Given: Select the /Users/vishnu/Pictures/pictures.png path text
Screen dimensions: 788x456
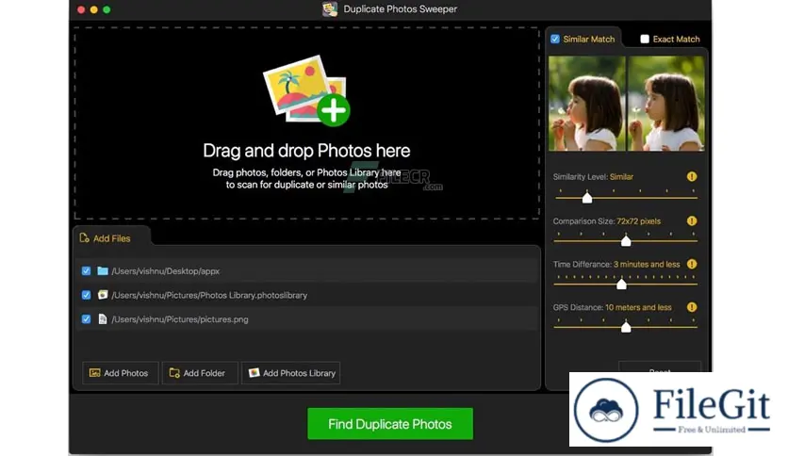Looking at the screenshot, I should click(179, 318).
